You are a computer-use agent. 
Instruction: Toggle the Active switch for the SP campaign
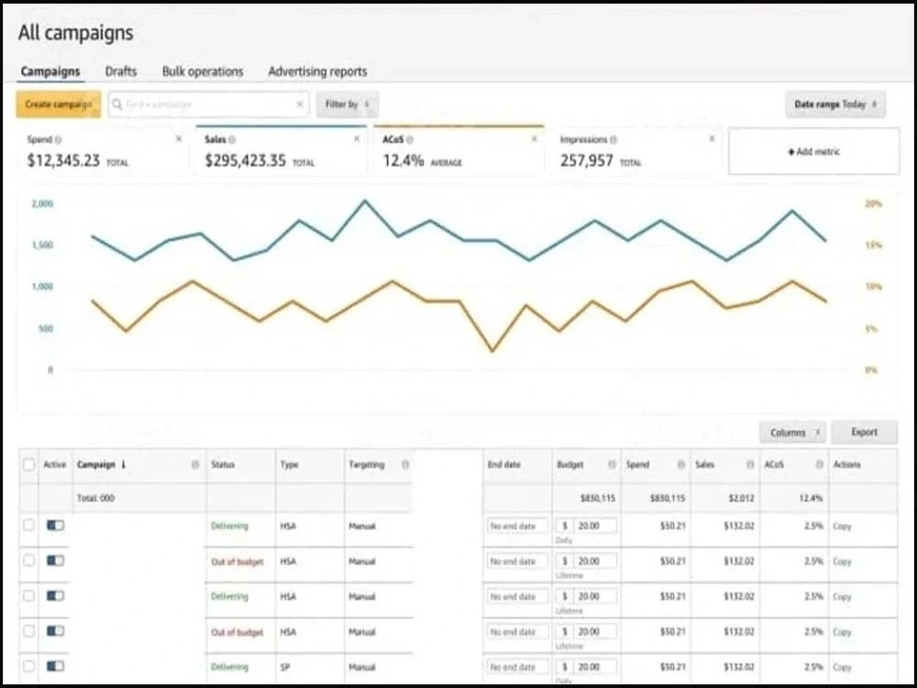(x=56, y=666)
